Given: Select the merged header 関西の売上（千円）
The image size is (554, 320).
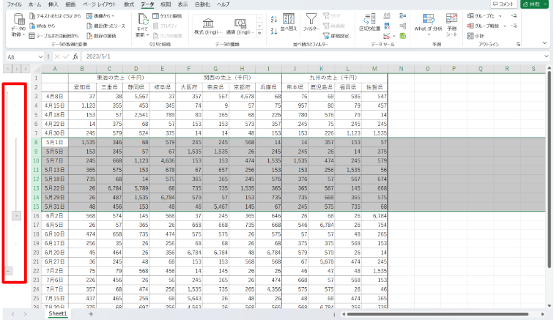Looking at the screenshot, I should click(228, 78).
